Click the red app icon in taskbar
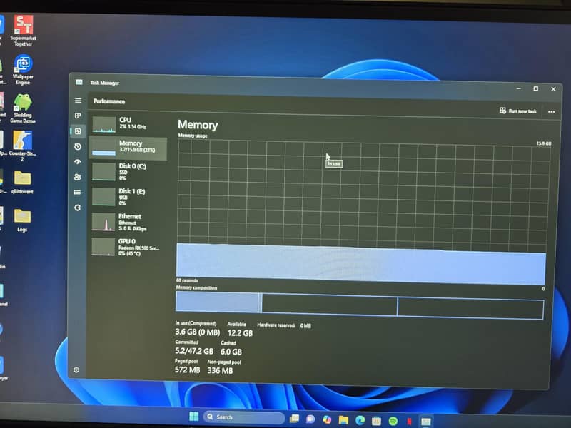 tap(409, 422)
